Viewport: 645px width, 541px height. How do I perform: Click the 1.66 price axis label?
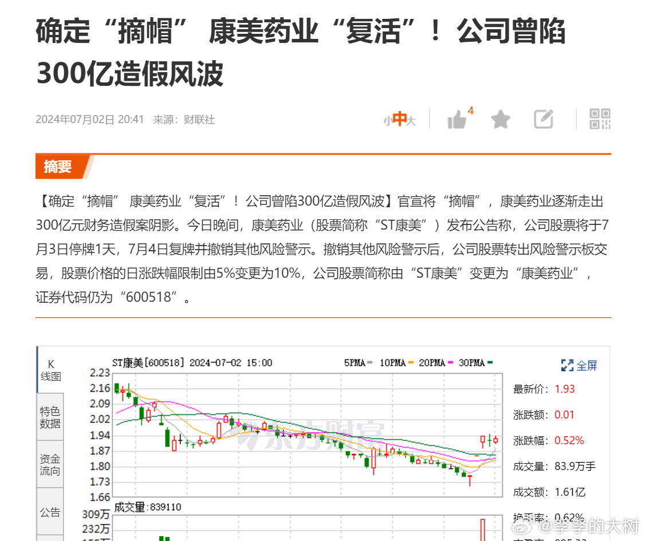[x=100, y=497]
